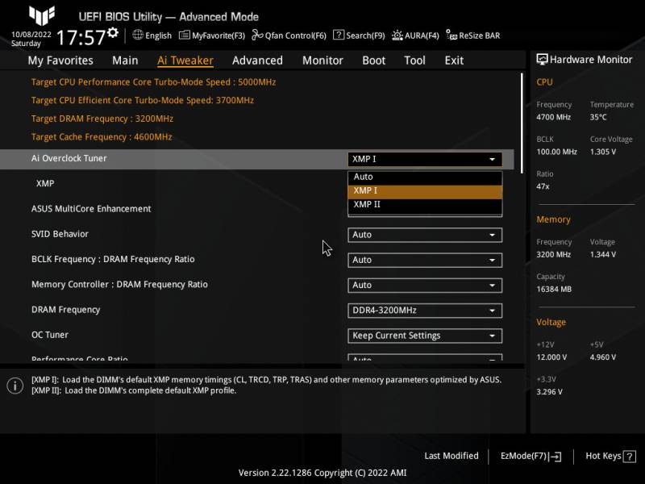
Task: Open MyFavorite(F3) list icon
Action: click(x=185, y=35)
